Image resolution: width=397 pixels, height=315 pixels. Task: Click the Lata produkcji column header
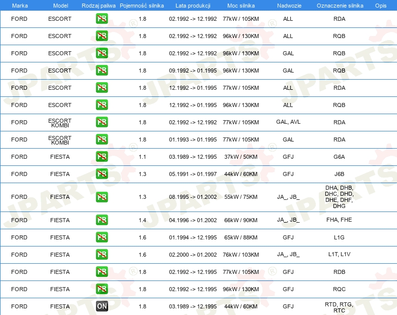pos(193,6)
